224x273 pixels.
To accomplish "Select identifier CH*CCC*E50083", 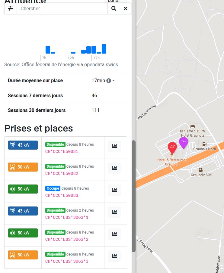I will [x=62, y=195].
